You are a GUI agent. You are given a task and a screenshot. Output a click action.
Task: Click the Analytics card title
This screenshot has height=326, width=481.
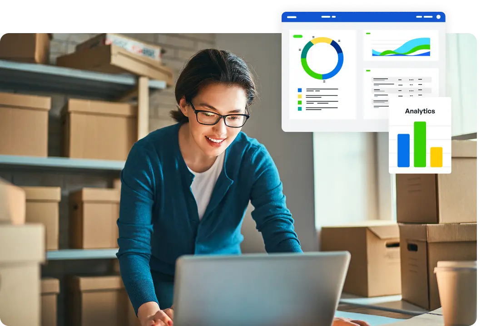coord(420,111)
